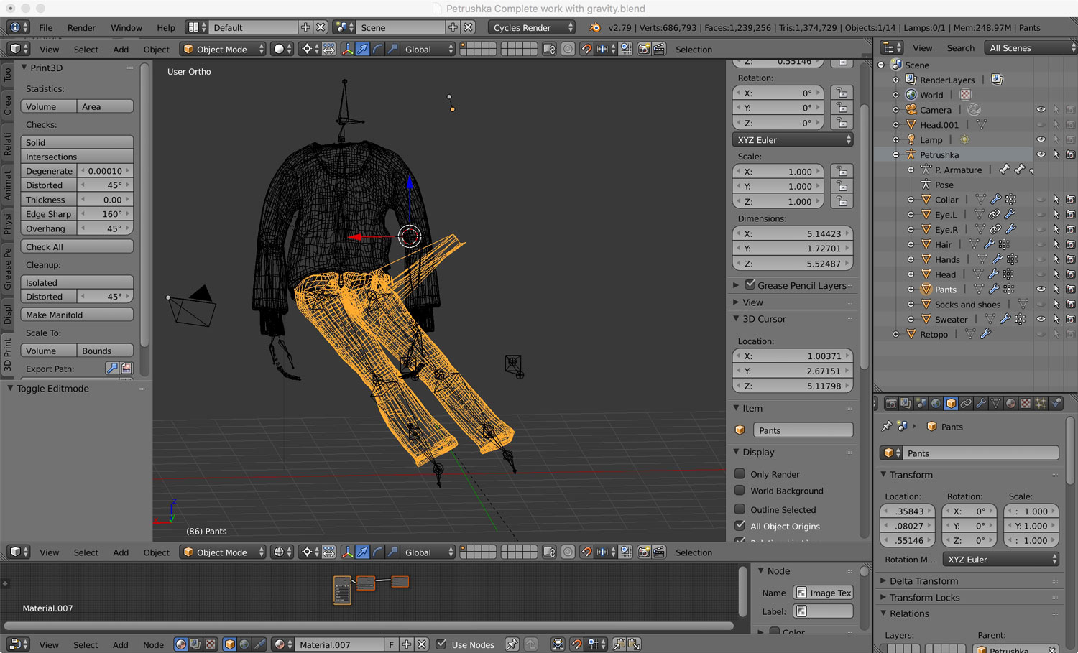Open the Material properties tab sphere icon
1078x653 pixels.
pos(1010,404)
